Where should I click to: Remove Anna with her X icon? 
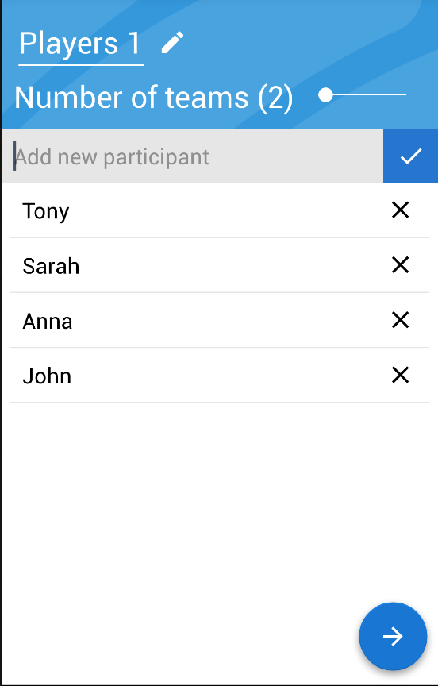pos(400,320)
